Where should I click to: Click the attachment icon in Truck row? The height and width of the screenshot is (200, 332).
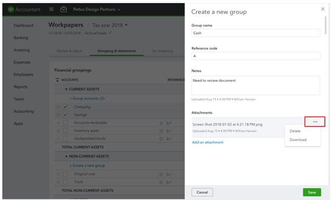point(169,182)
